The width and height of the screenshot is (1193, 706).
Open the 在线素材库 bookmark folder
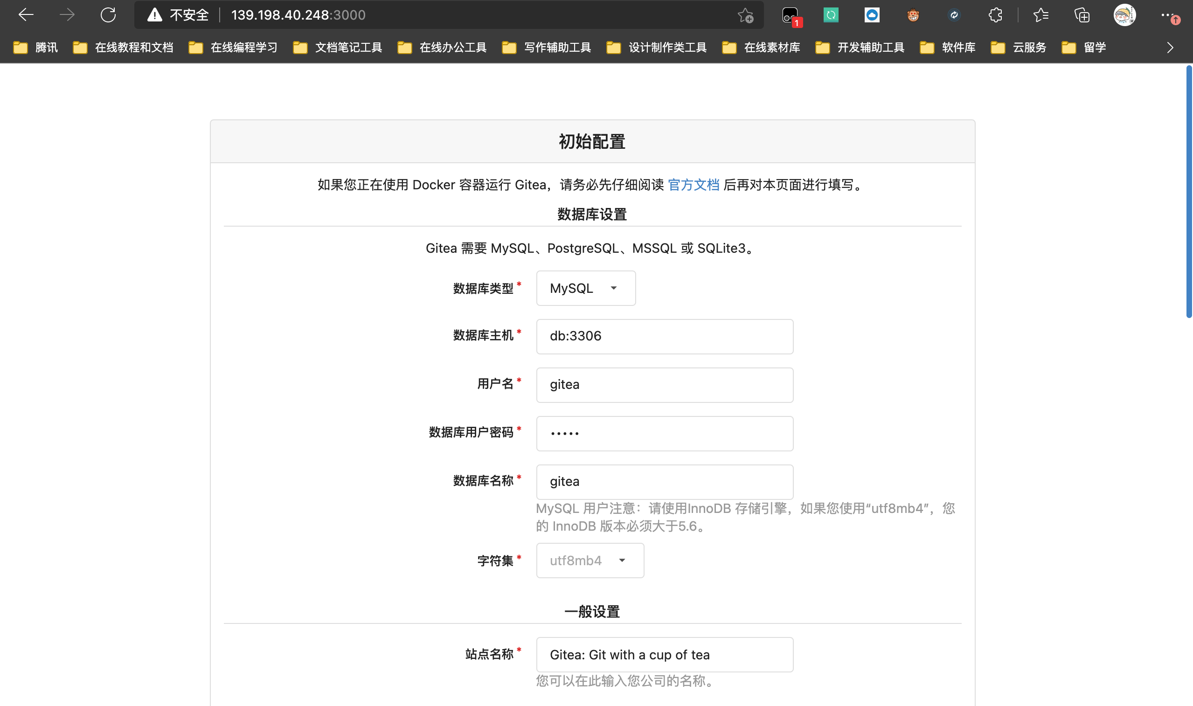point(761,48)
